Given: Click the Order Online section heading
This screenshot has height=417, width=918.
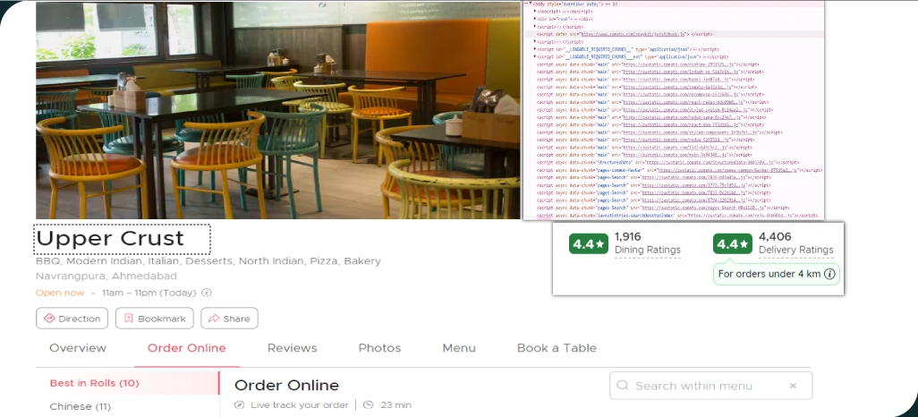Looking at the screenshot, I should pos(286,386).
